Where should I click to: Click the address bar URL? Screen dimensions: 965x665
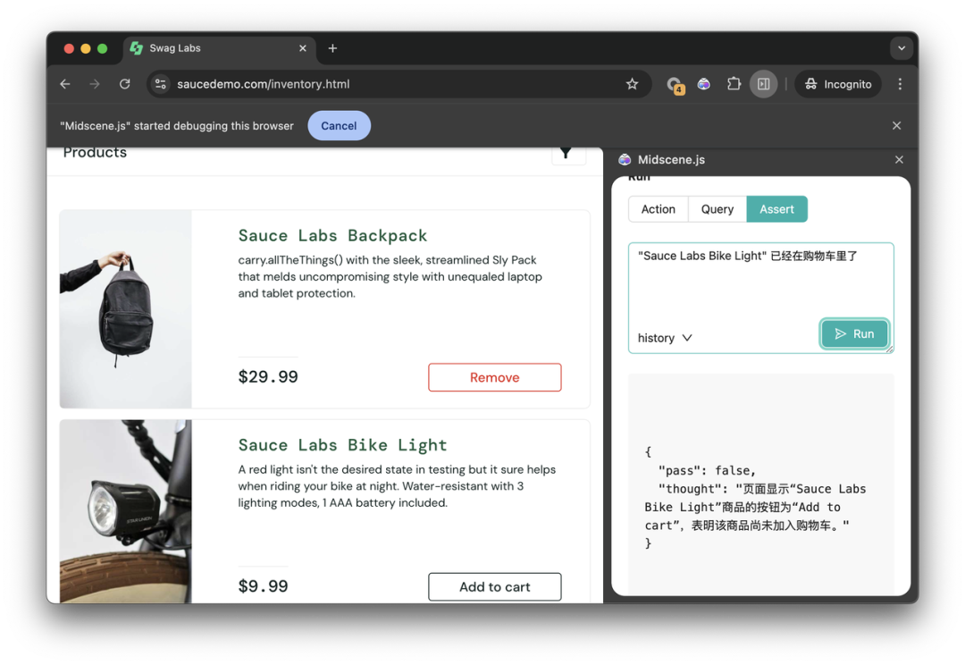(x=264, y=84)
